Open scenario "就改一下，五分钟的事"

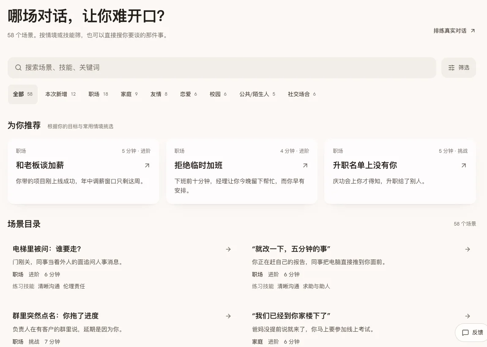coord(291,249)
